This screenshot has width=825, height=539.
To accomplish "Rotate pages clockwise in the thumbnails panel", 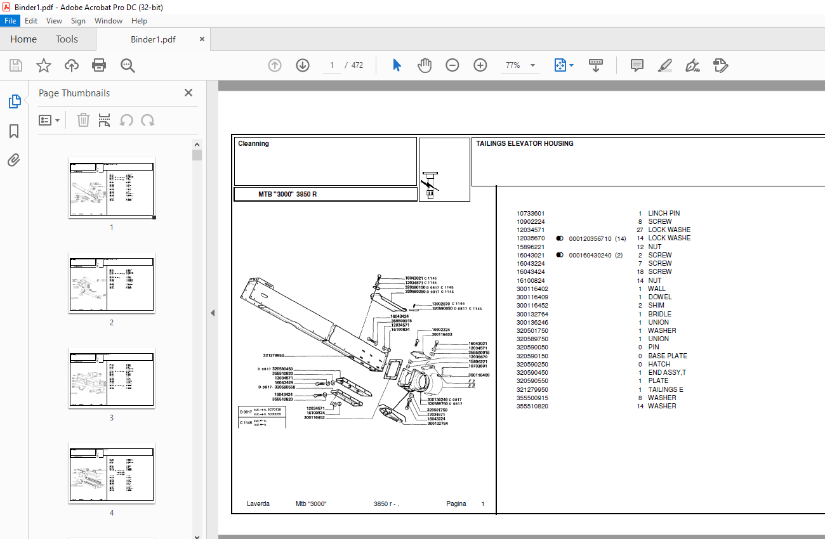I will (148, 120).
